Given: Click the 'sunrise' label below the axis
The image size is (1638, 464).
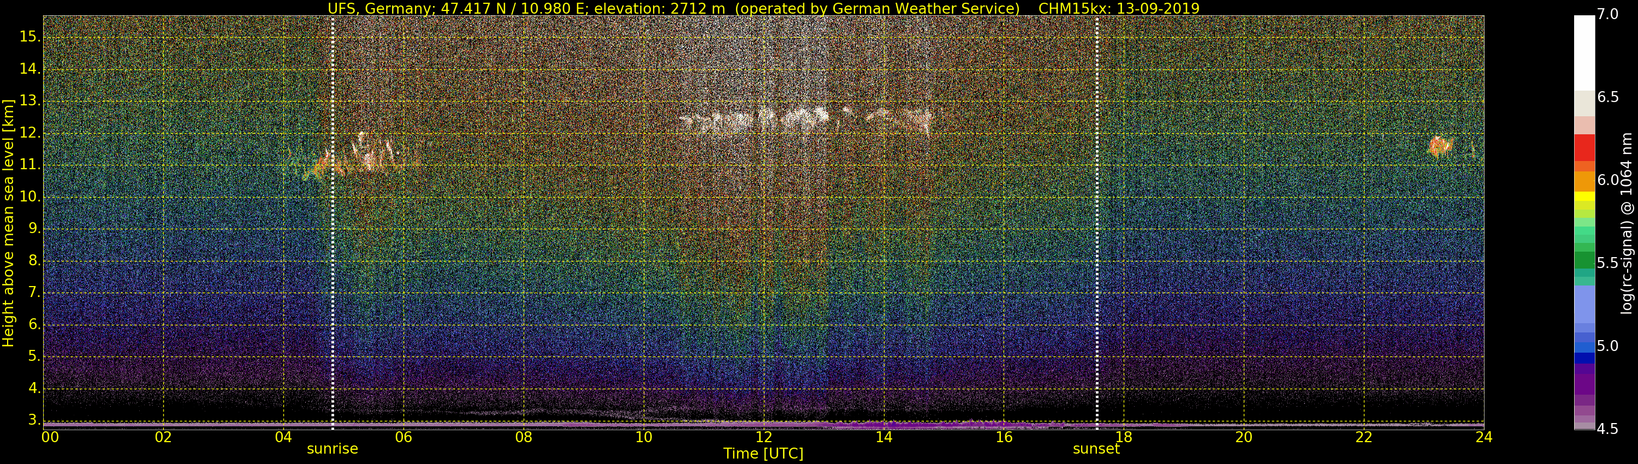Looking at the screenshot, I should click(333, 449).
